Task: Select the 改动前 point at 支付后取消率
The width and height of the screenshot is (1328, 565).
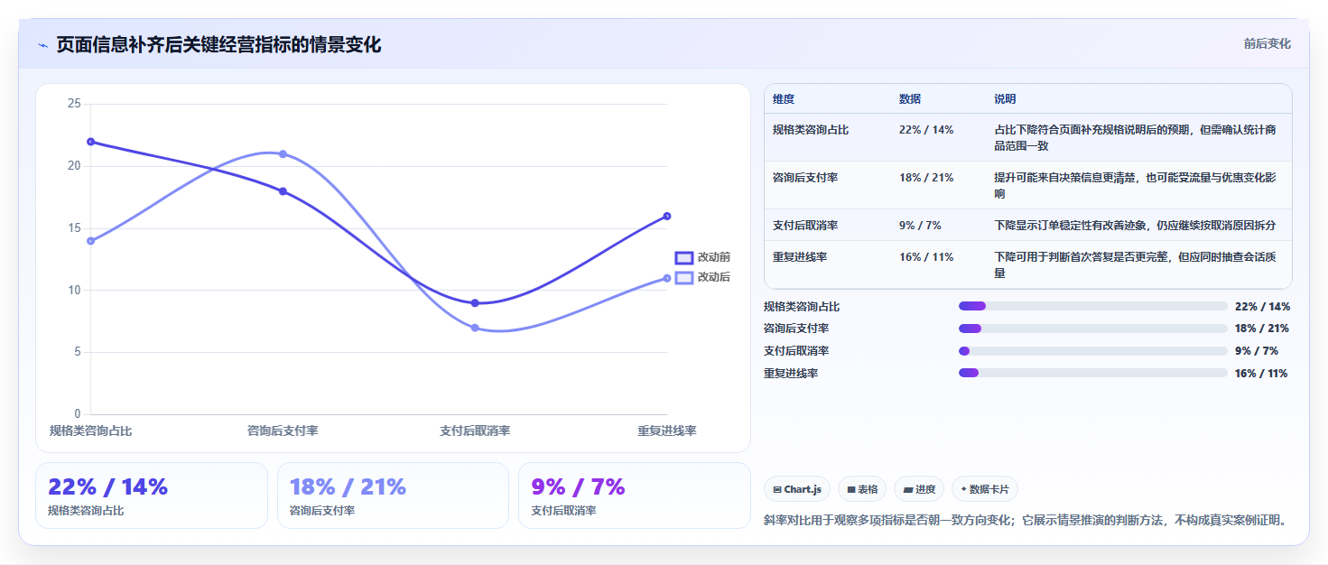Action: coord(475,303)
